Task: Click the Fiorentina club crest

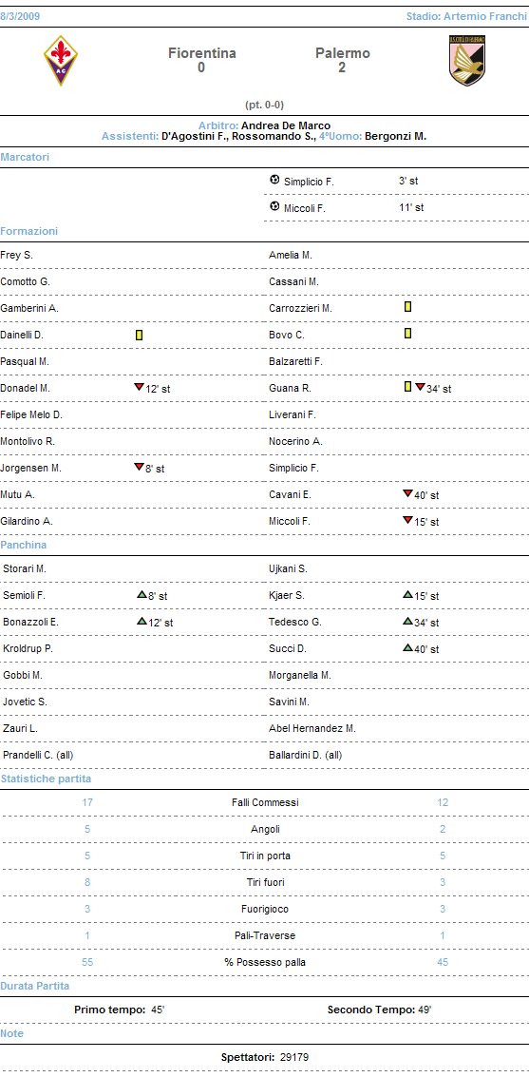Action: (x=61, y=61)
